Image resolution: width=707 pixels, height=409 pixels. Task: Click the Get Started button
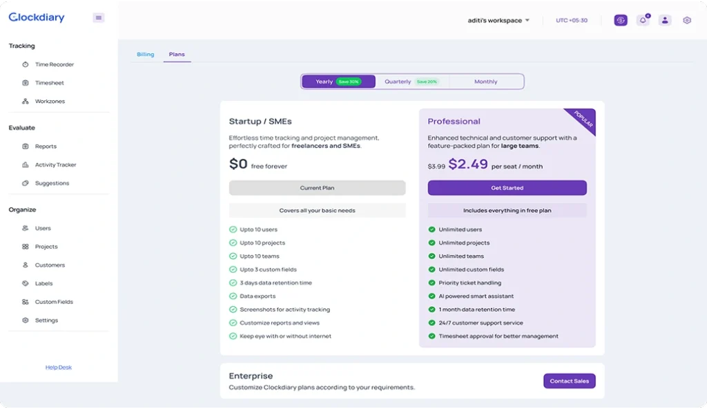pyautogui.click(x=507, y=188)
